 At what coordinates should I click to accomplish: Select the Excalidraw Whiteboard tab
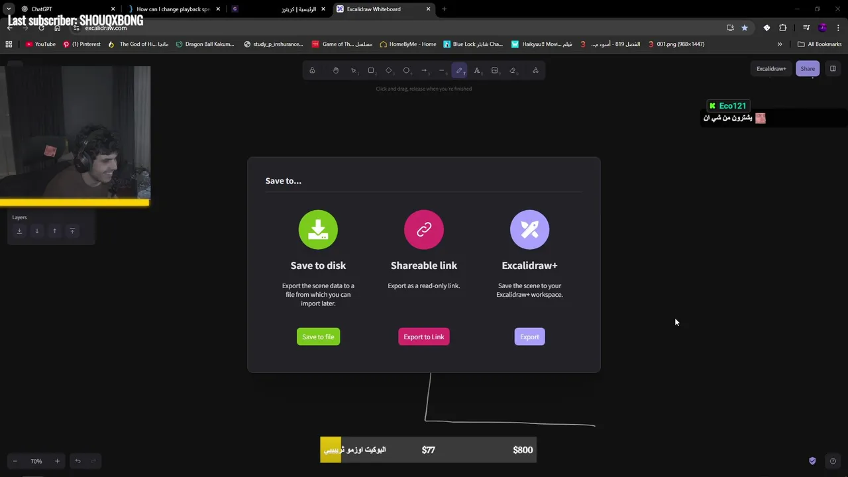(383, 9)
